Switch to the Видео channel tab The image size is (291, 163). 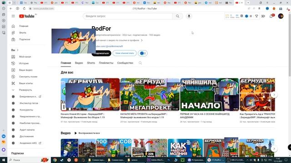(79, 63)
